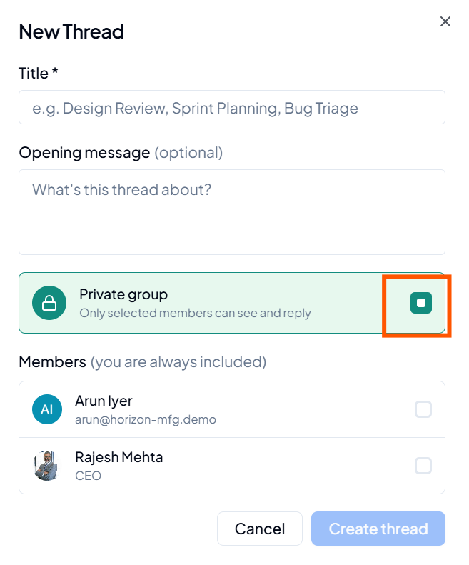Image resolution: width=469 pixels, height=565 pixels.
Task: Click Arun Iyer's AI avatar circle
Action: point(47,409)
